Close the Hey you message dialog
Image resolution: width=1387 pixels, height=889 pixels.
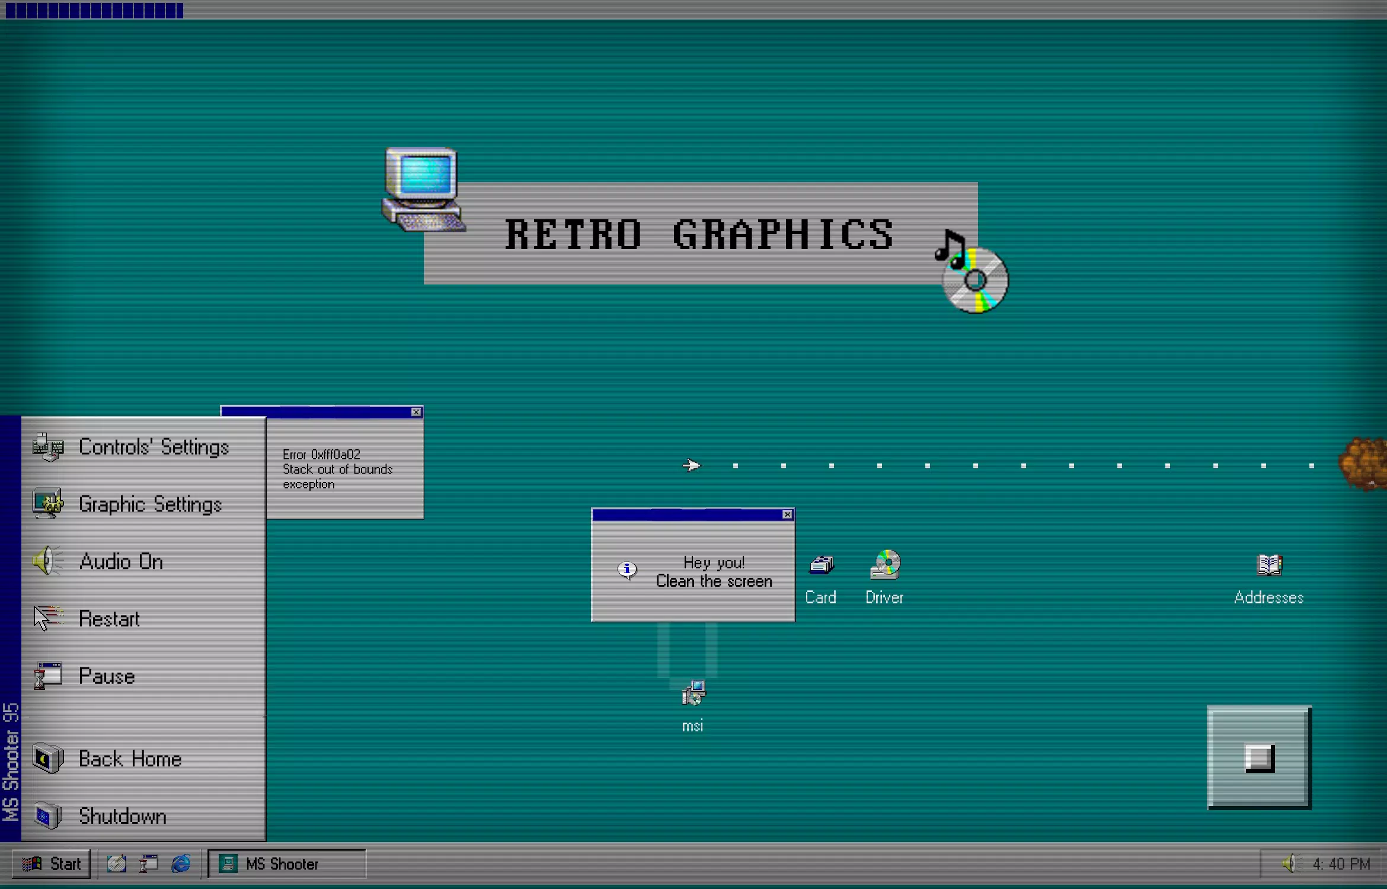(787, 514)
